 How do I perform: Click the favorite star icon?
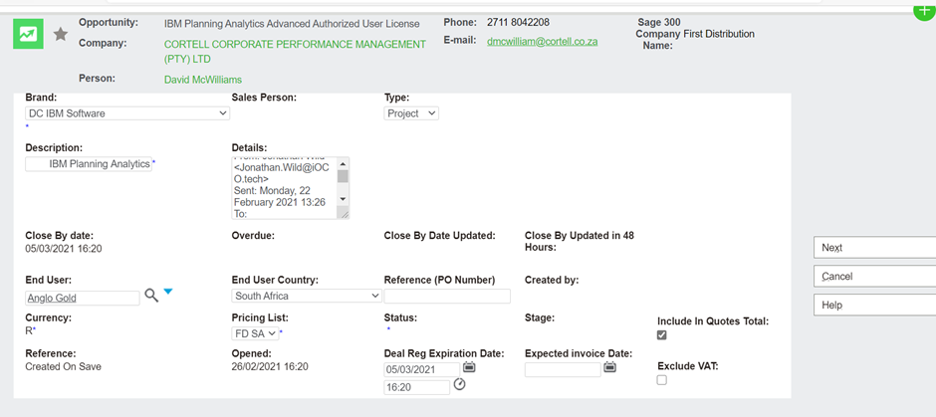pos(61,35)
